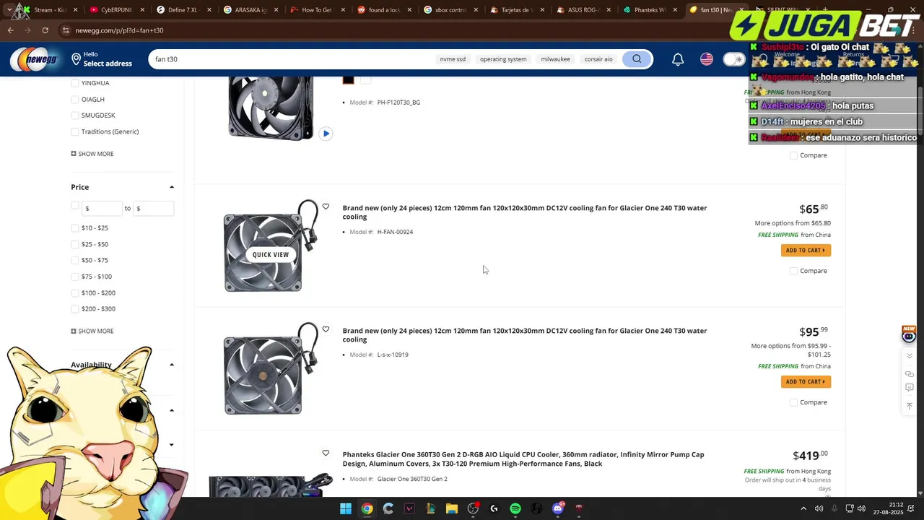924x520 pixels.
Task: Click the Show More plus icon under brands
Action: coord(74,154)
